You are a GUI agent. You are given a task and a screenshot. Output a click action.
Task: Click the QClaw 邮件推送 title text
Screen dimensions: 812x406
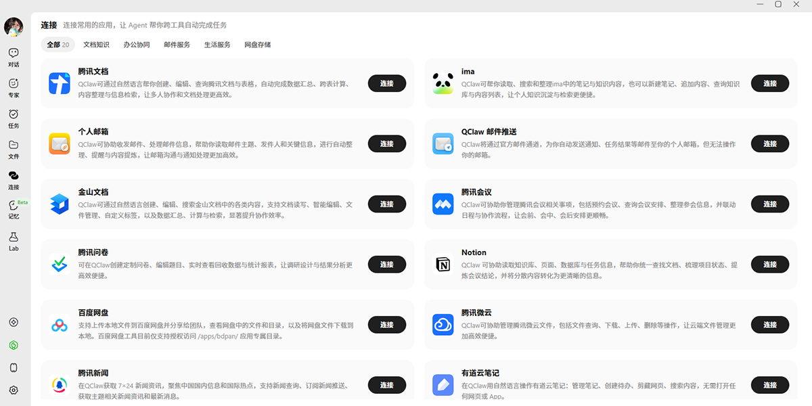[x=489, y=131]
